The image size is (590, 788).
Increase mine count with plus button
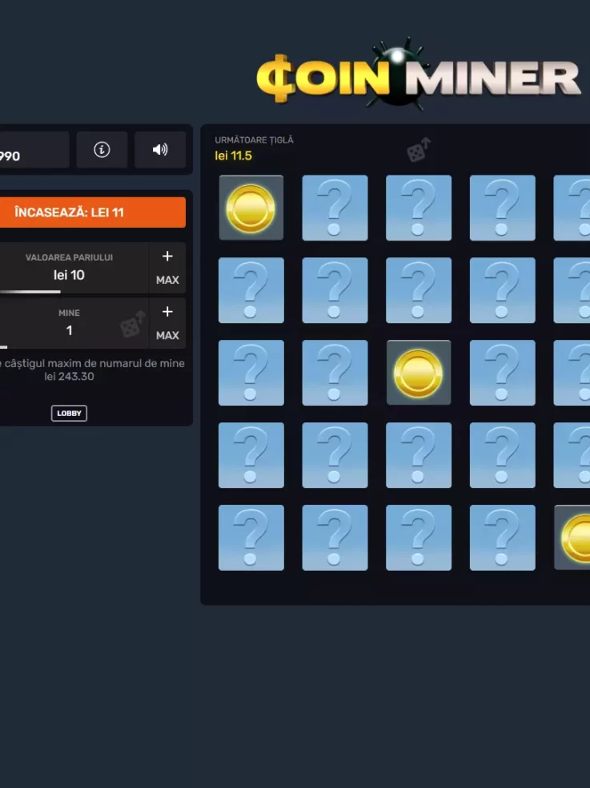(x=167, y=312)
